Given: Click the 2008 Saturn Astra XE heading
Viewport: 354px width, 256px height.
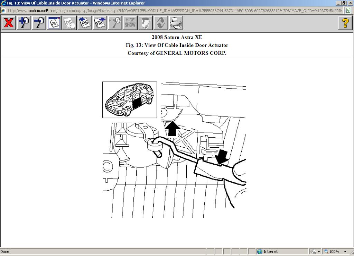Looking at the screenshot, I should click(x=177, y=37).
